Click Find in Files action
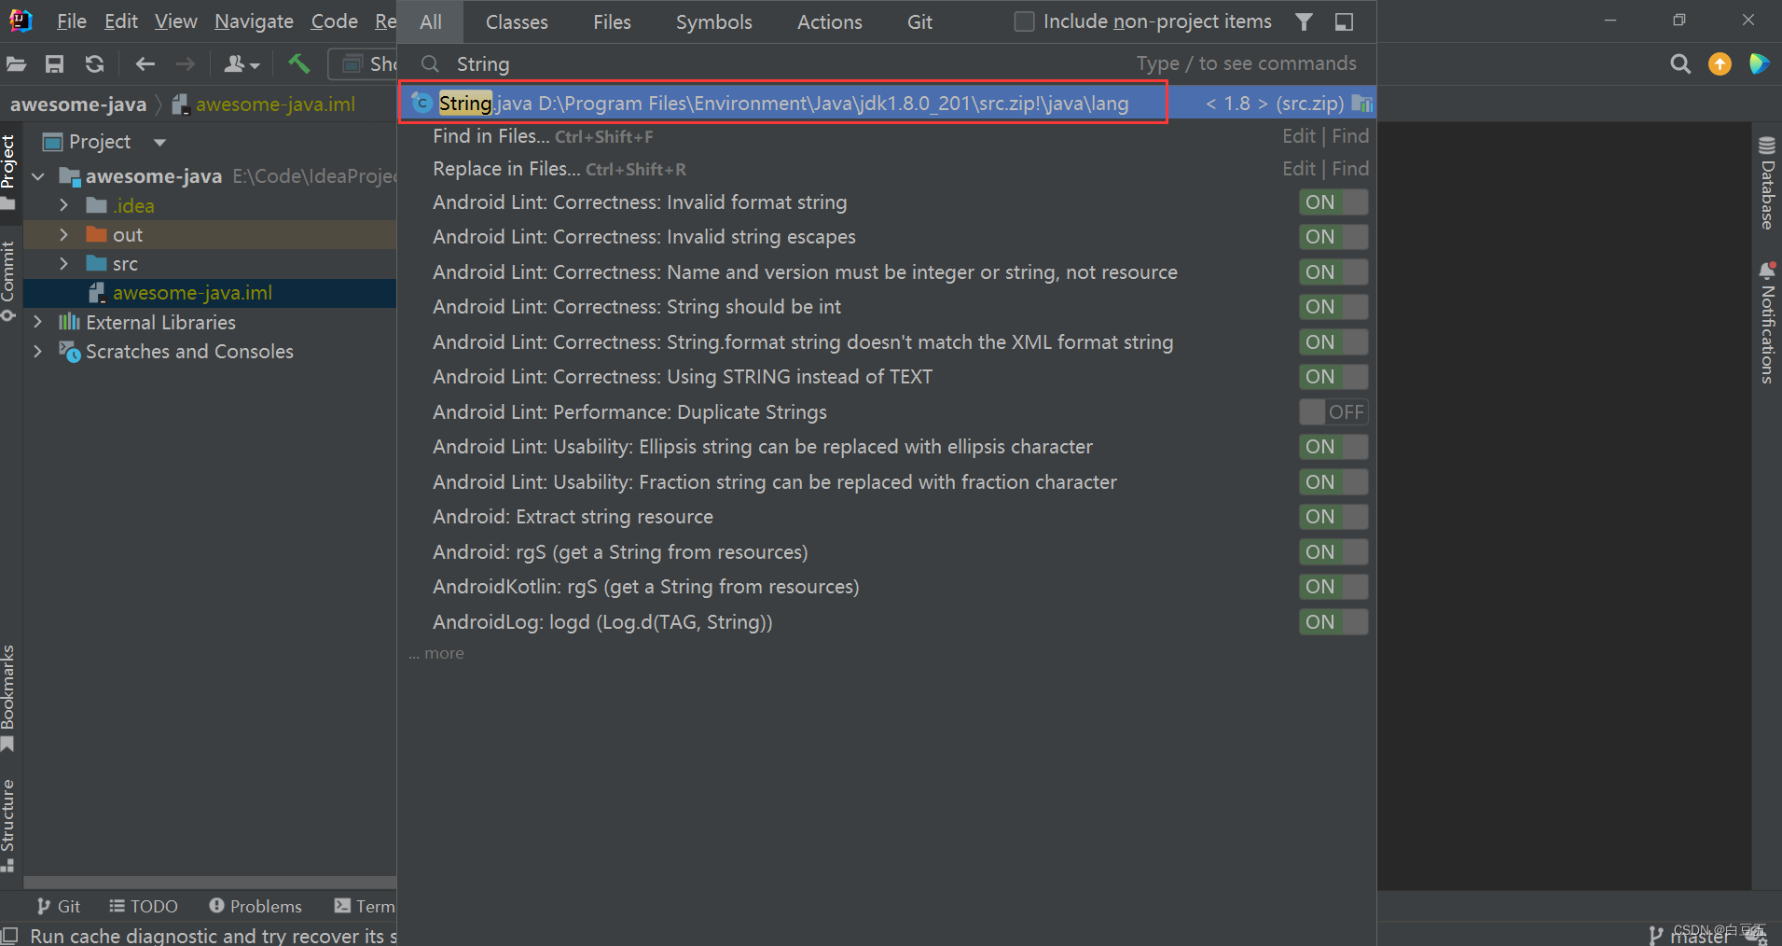Screen dimensions: 1782x946 pyautogui.click(x=888, y=136)
